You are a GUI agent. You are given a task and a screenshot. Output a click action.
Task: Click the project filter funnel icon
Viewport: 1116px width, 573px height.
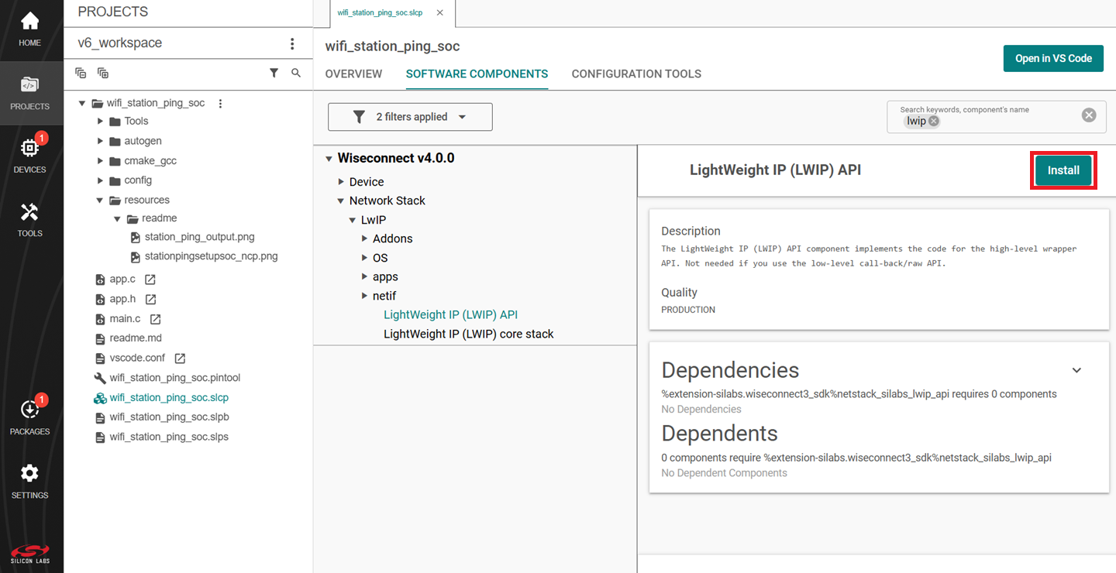point(274,73)
